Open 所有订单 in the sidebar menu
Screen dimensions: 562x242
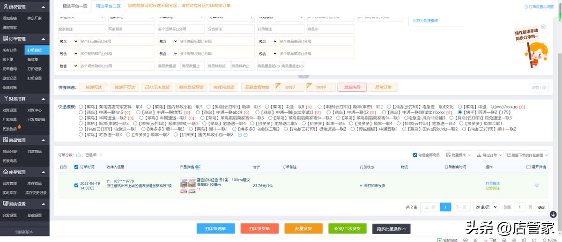coord(10,50)
